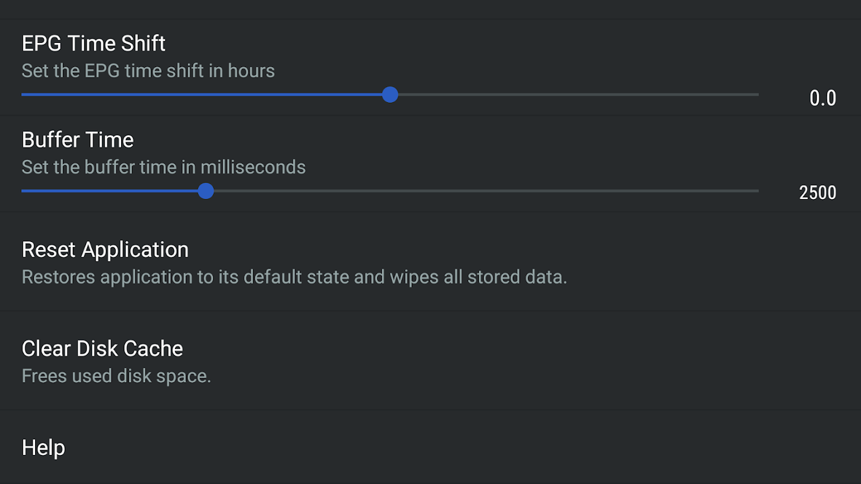Viewport: 861px width, 484px height.
Task: Click the Buffer Time slider thumb
Action: click(x=206, y=191)
